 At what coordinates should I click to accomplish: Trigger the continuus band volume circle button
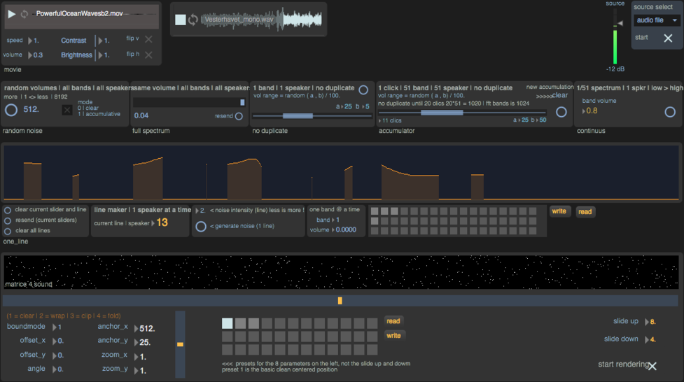[x=669, y=112]
